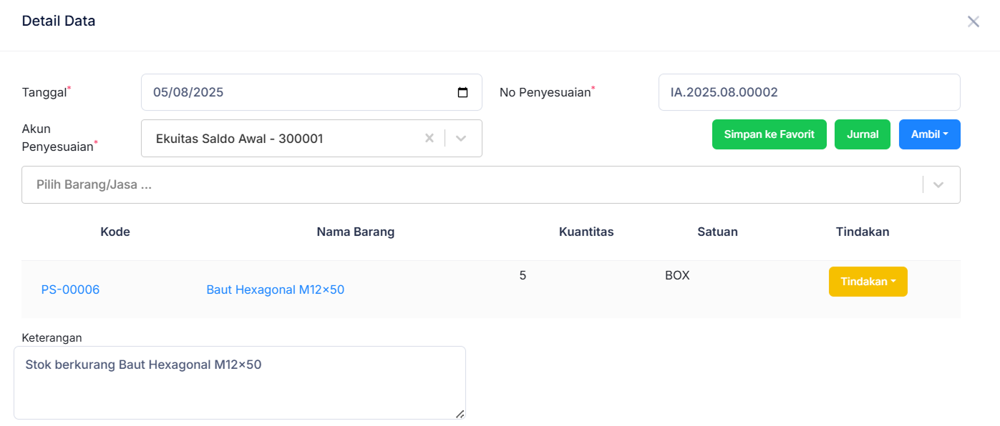Select the Ekuitas Saldo Awal account text
Viewport: 1000px width, 426px height.
(240, 139)
